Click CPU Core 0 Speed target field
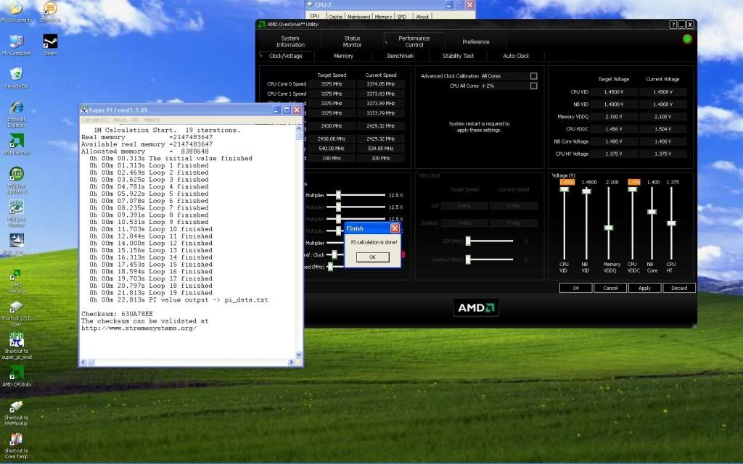 pyautogui.click(x=331, y=84)
